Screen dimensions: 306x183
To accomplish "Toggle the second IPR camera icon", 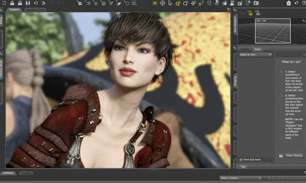I will tap(257, 13).
